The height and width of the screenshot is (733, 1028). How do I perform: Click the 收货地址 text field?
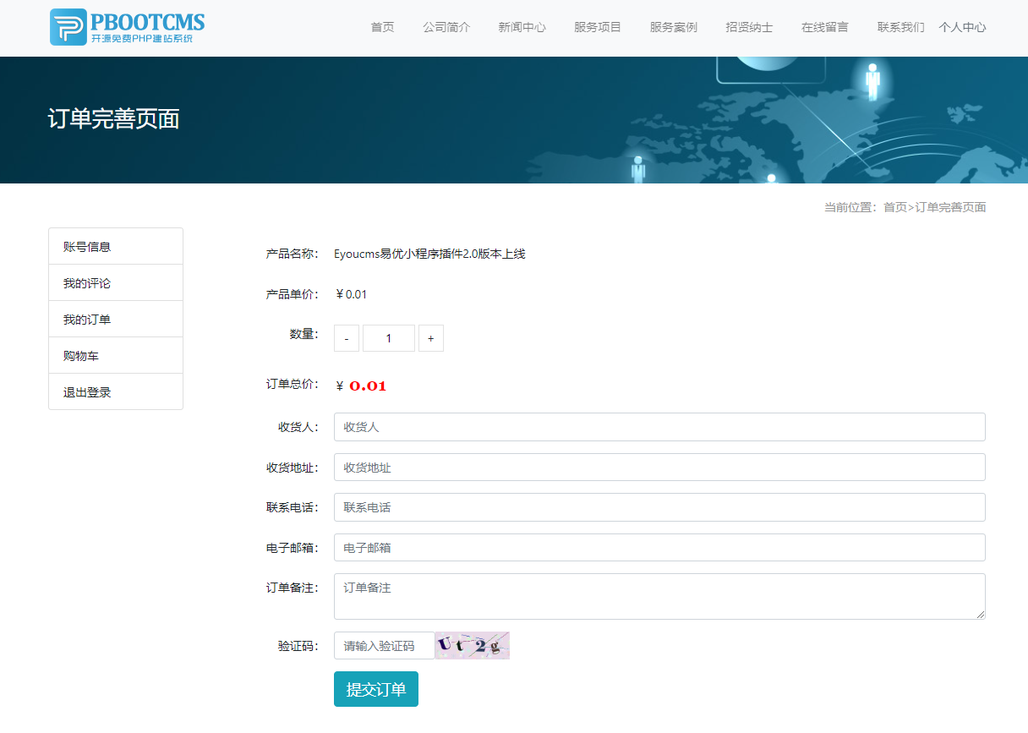click(659, 467)
